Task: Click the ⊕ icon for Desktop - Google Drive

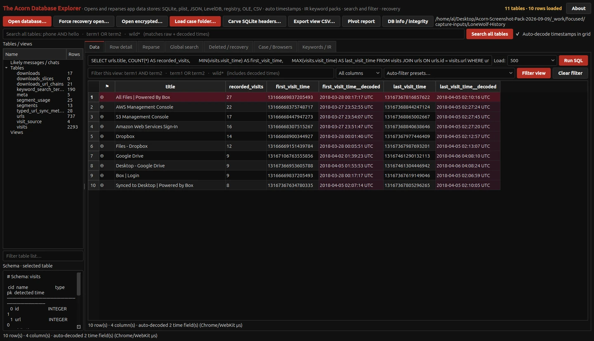Action: tap(102, 166)
